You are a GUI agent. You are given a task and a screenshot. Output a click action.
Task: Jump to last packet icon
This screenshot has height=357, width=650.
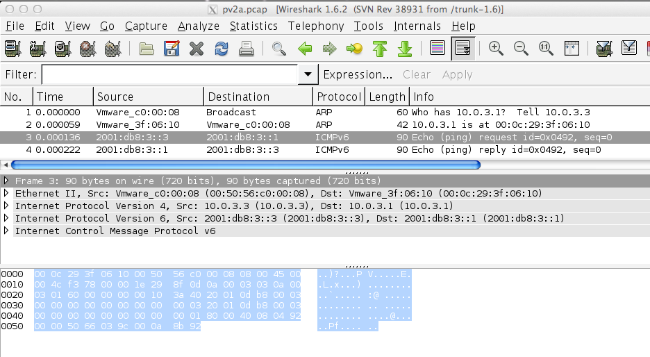(x=405, y=49)
